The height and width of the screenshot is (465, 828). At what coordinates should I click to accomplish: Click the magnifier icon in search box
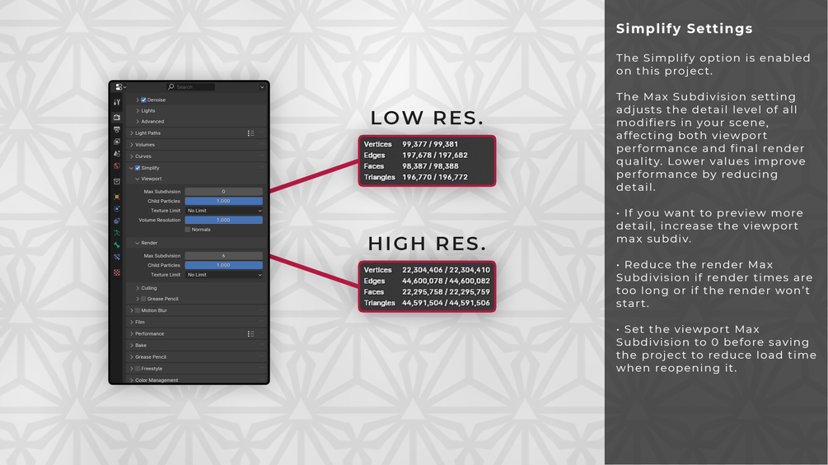point(171,87)
